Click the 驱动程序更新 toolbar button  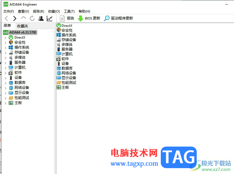coord(118,18)
